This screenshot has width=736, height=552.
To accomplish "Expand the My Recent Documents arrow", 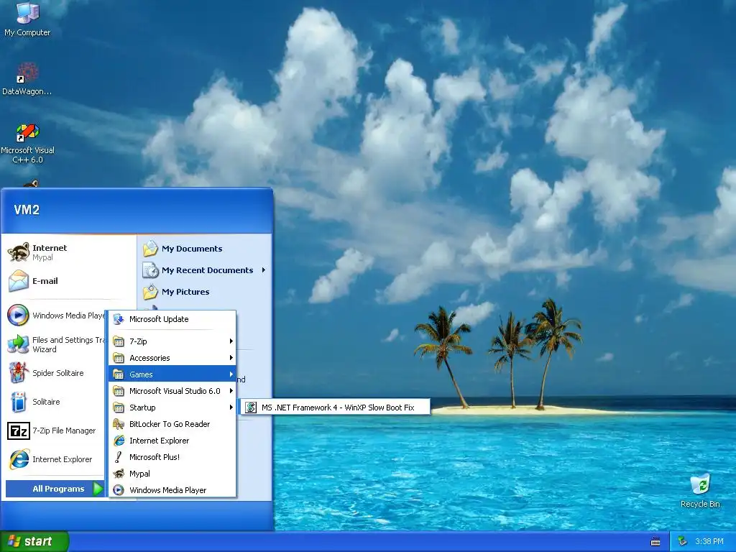I will pos(263,270).
